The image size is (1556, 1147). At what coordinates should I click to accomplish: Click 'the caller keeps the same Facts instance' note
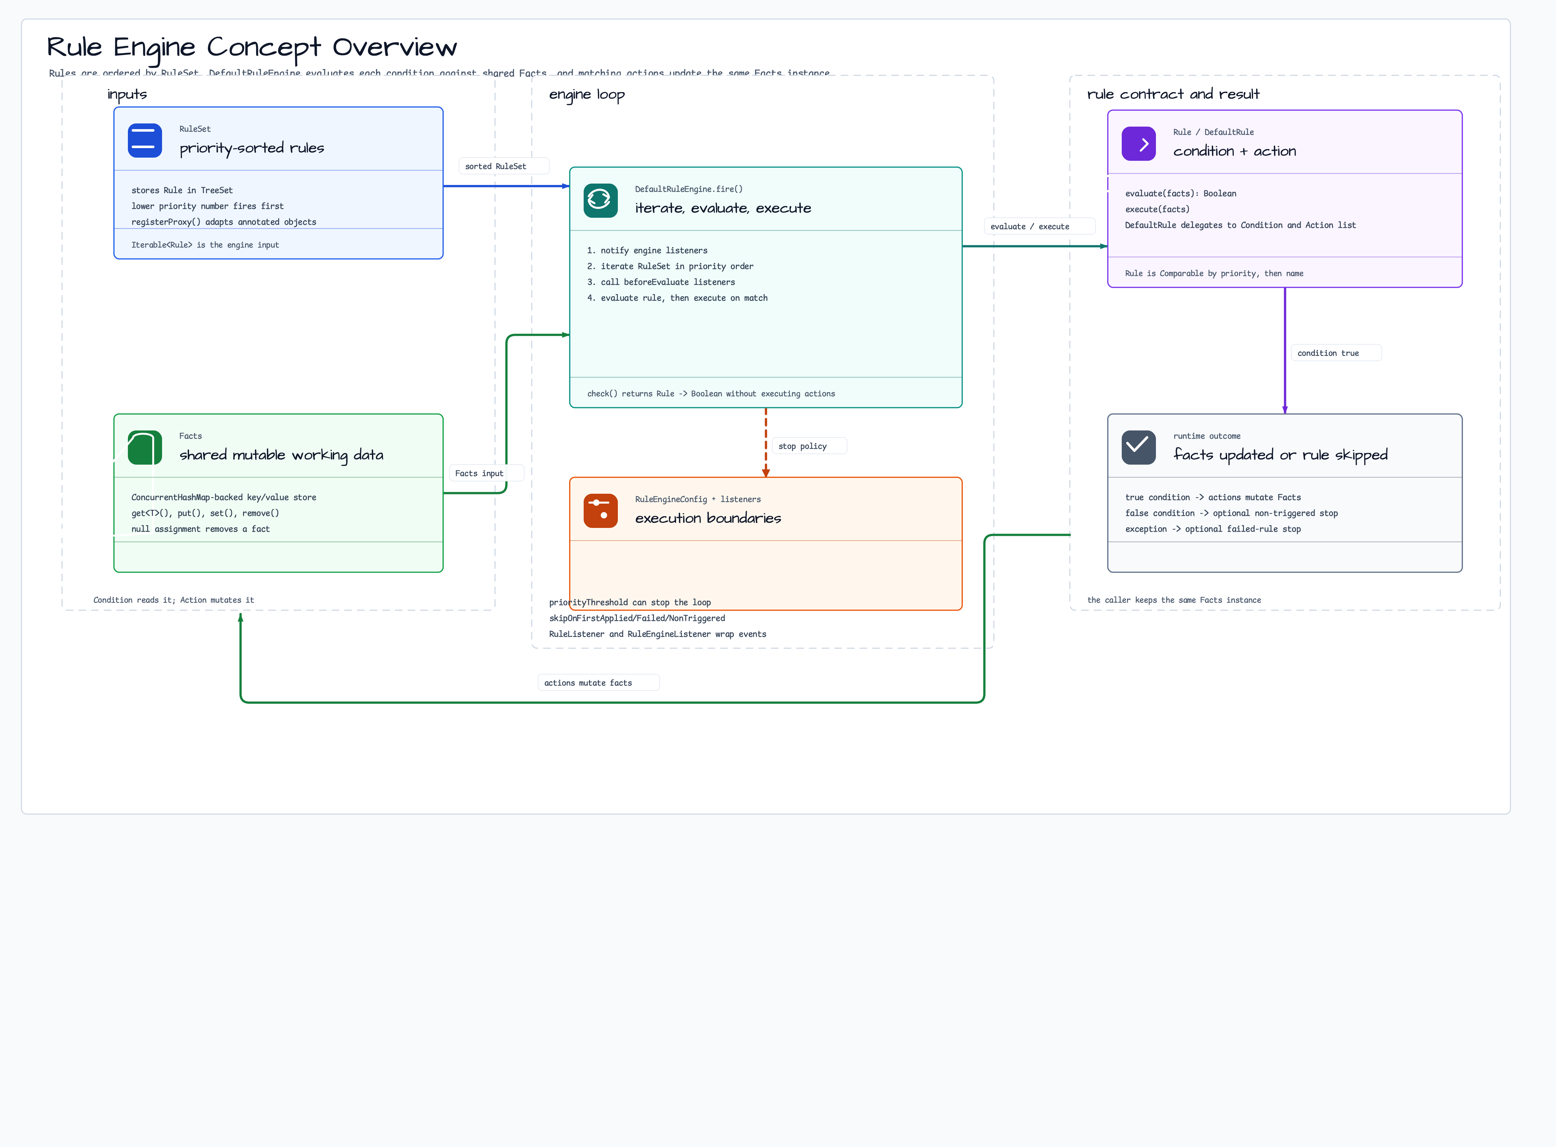[x=1173, y=600]
